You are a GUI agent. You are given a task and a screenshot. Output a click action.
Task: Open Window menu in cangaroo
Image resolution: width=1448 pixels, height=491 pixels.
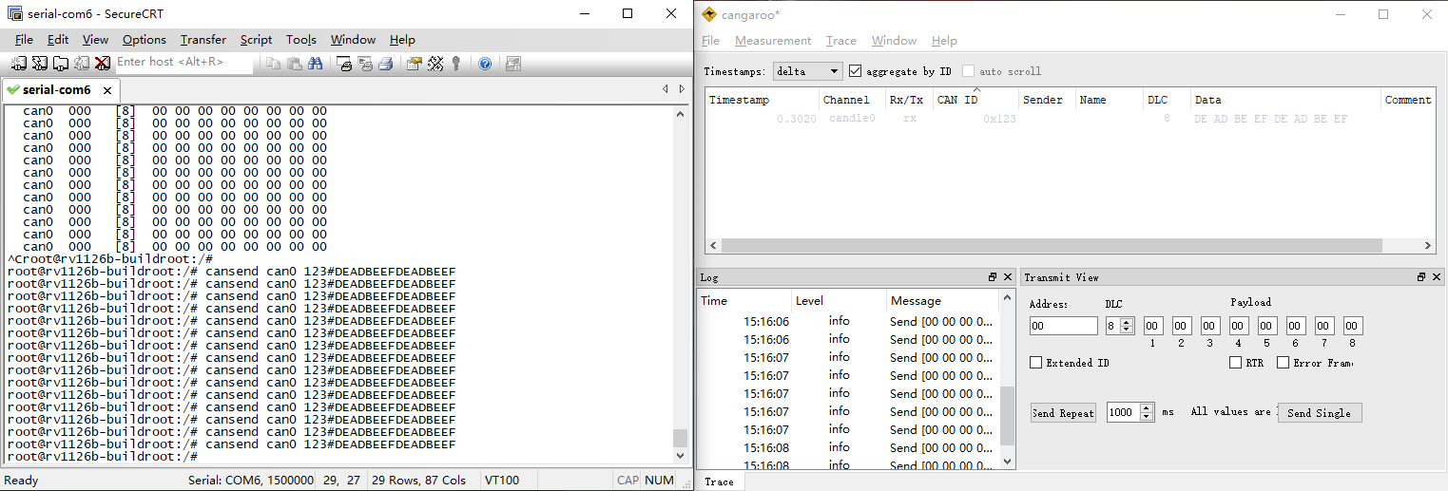click(x=894, y=41)
